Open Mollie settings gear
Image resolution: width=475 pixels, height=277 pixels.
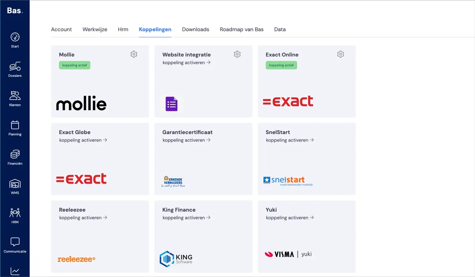(134, 54)
